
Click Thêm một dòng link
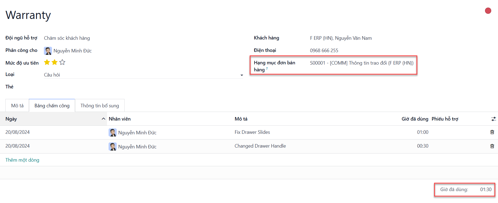coord(22,160)
